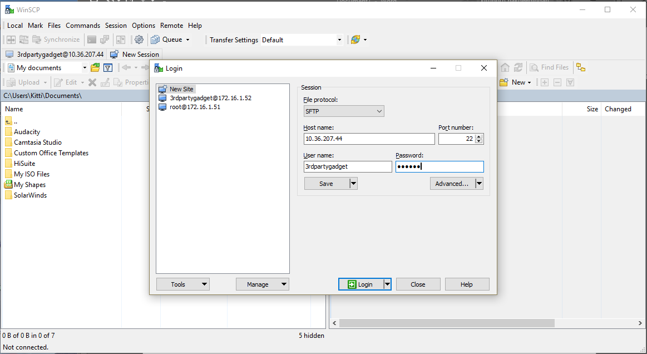Click the remote invert selection icon
The image size is (647, 354).
pos(570,82)
